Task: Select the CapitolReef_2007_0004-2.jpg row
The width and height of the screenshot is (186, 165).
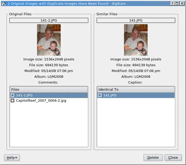Action: (x=49, y=101)
